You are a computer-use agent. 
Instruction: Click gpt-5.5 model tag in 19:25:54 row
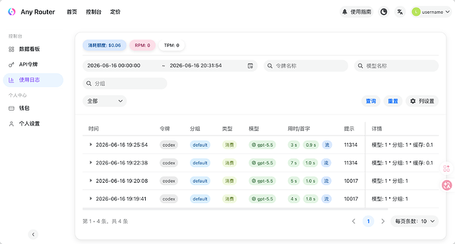point(262,145)
